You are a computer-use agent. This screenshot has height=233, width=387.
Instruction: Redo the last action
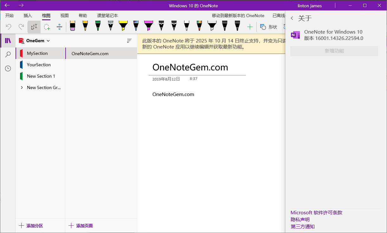pyautogui.click(x=21, y=27)
